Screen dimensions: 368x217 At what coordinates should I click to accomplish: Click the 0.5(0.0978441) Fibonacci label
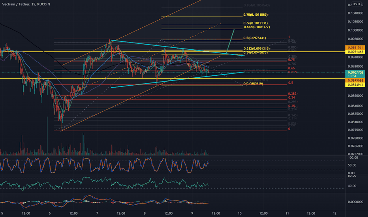(x=255, y=38)
